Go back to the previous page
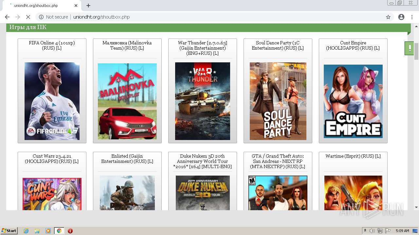 coord(7,17)
